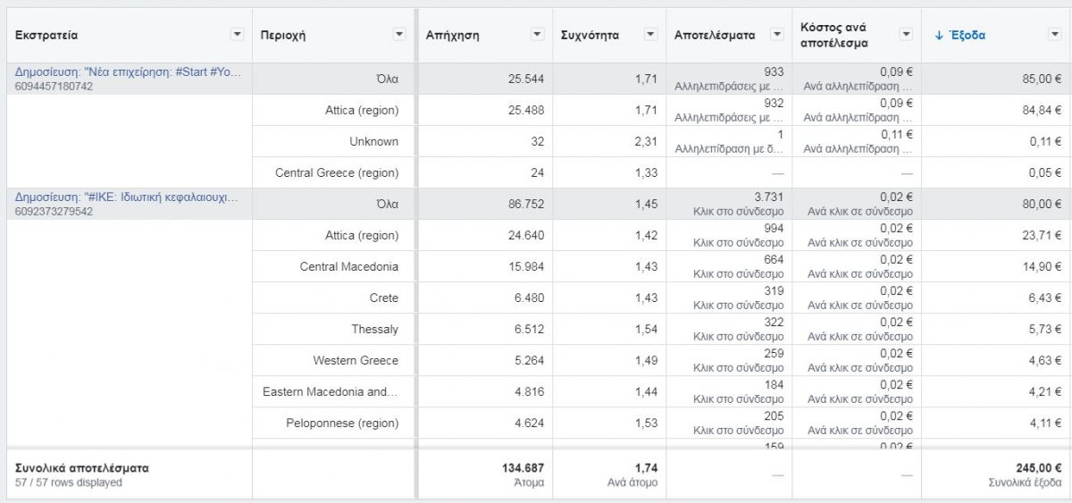Click the Crete region cell
The width and height of the screenshot is (1072, 503).
pyautogui.click(x=383, y=298)
